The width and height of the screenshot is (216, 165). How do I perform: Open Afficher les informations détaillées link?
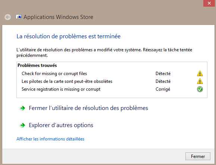(50, 139)
